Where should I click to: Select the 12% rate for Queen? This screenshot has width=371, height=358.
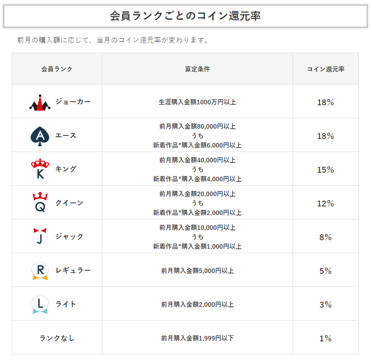pyautogui.click(x=325, y=203)
